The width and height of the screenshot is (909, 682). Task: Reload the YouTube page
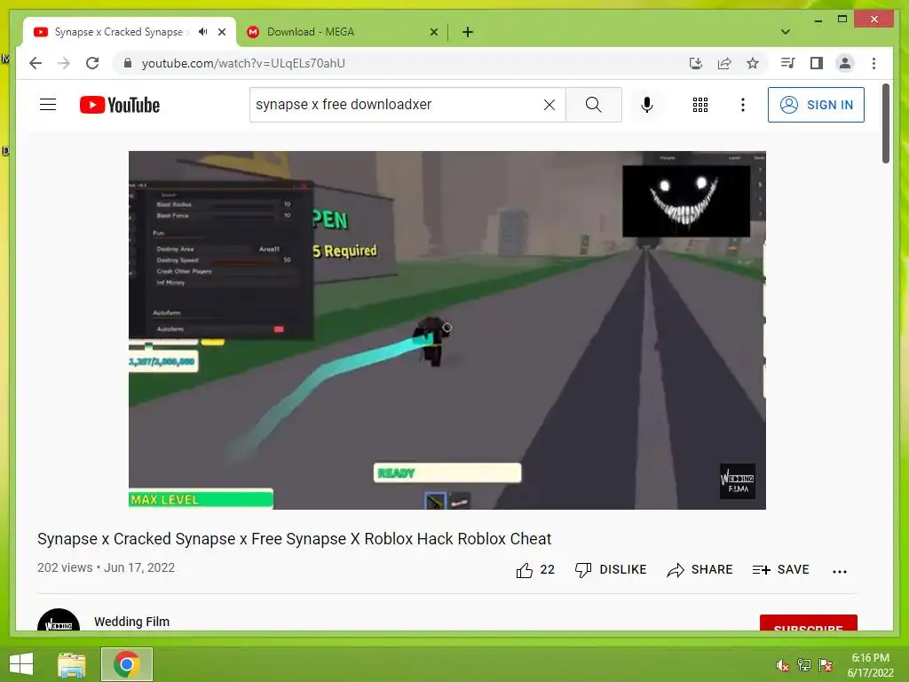pos(92,63)
